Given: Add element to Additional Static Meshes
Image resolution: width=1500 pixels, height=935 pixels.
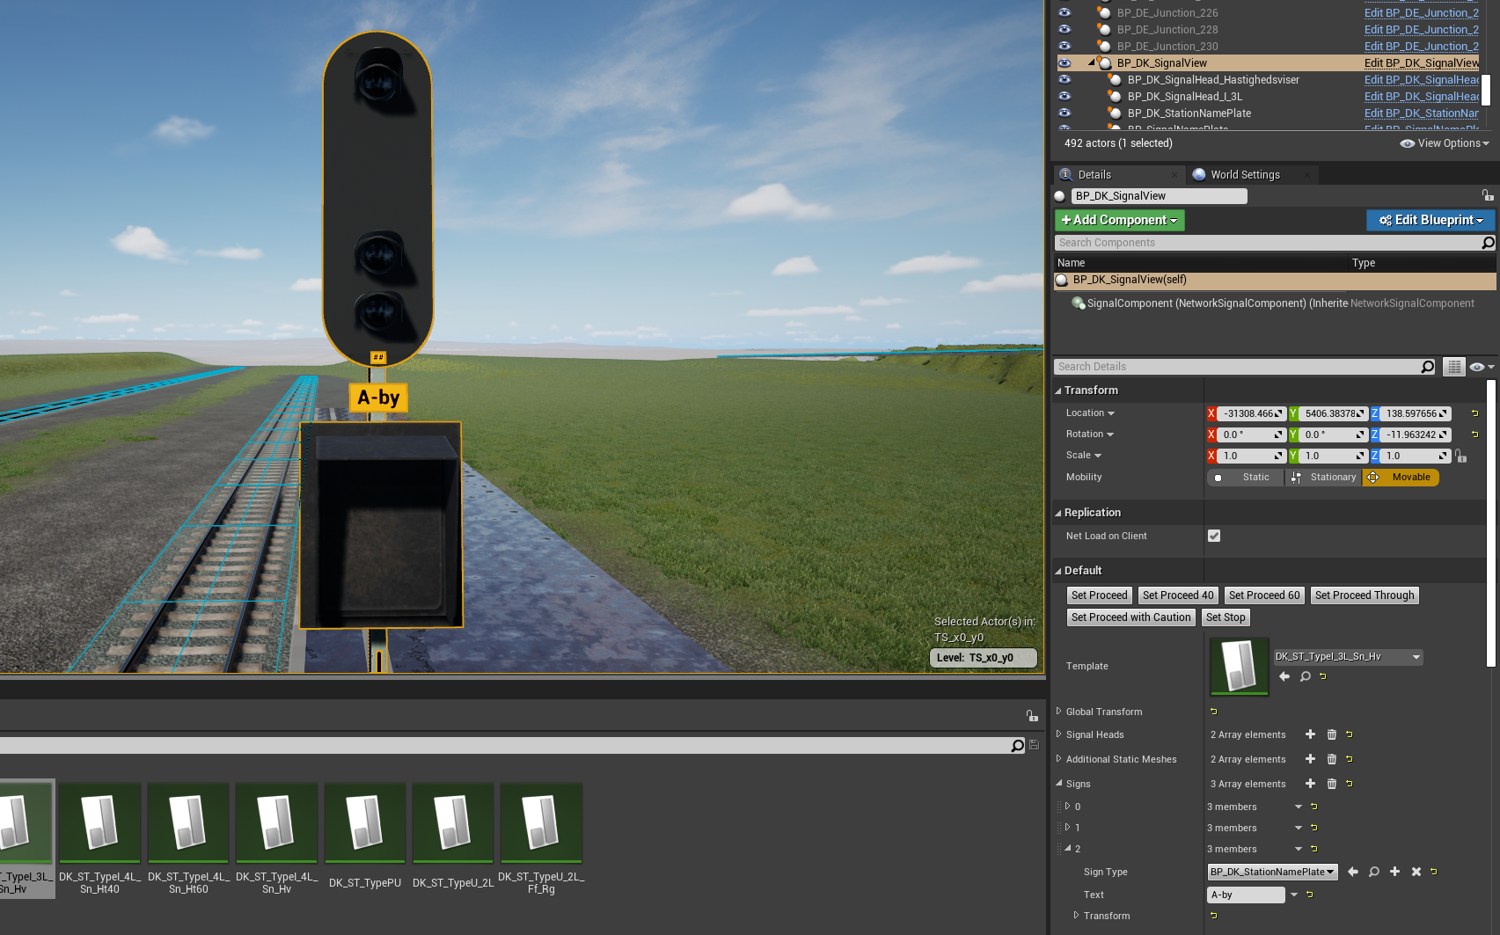Looking at the screenshot, I should click(x=1310, y=759).
